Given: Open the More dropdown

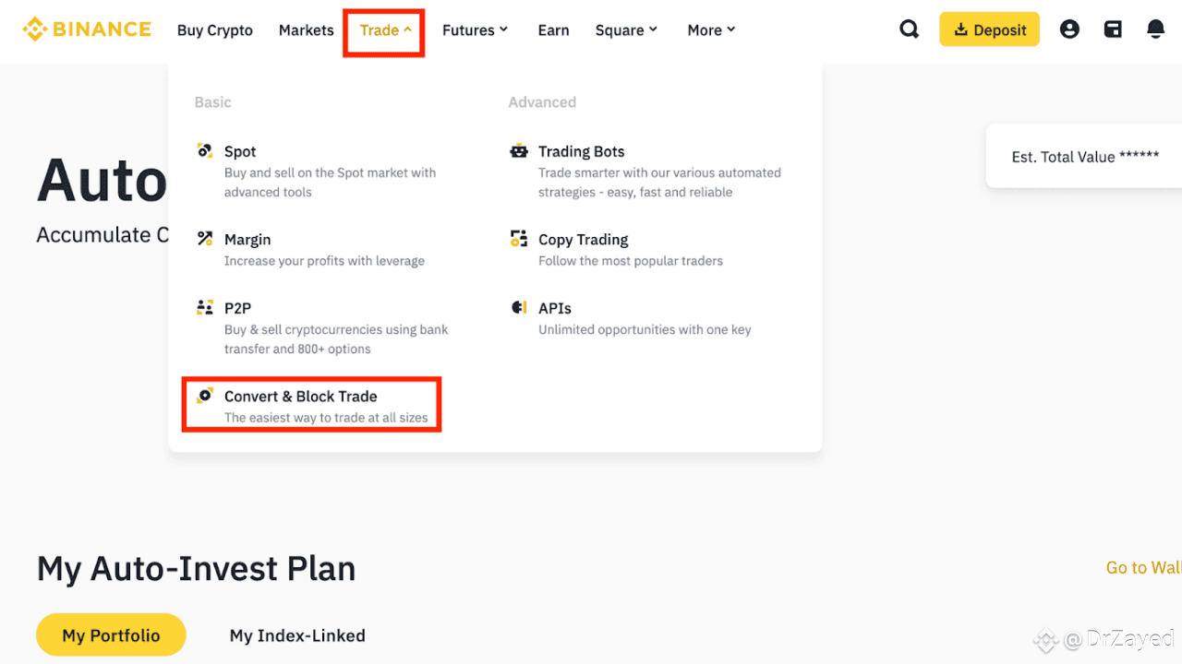Looking at the screenshot, I should coord(710,30).
